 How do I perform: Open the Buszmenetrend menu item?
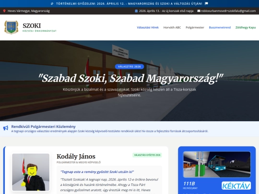(x=220, y=28)
